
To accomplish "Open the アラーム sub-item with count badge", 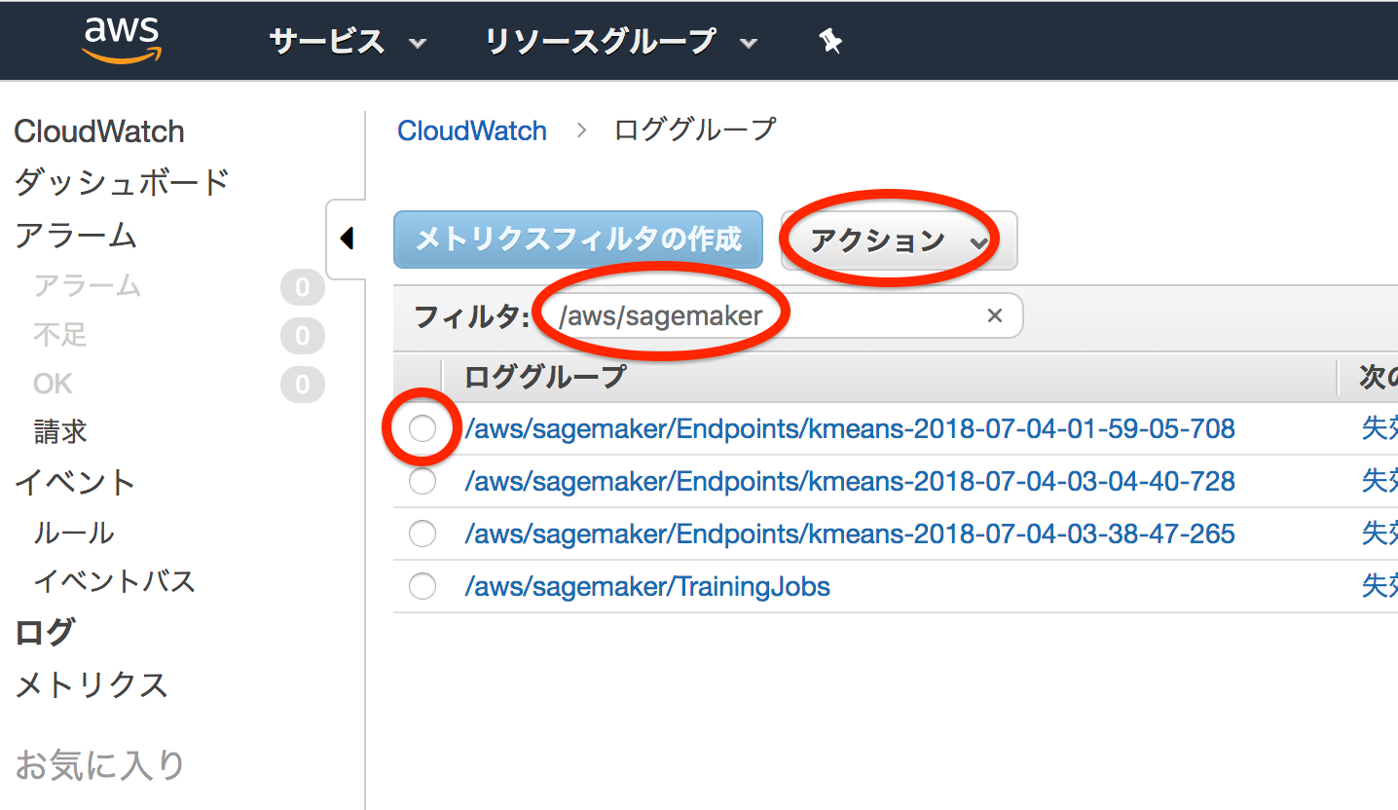I will pos(88,286).
